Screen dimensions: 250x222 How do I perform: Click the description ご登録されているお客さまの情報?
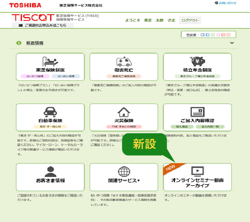click(x=50, y=197)
